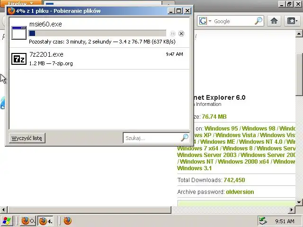This screenshot has height=227, width=303.
Task: Click the page vertical scrollbar up arrow
Action: [x=299, y=34]
